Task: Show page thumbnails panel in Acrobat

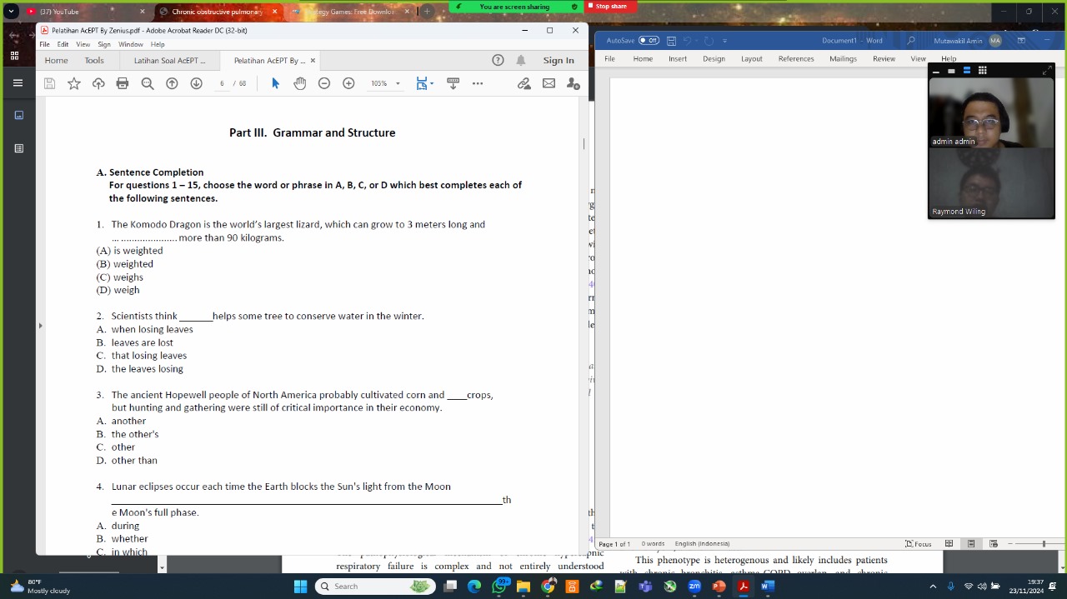Action: pyautogui.click(x=19, y=115)
